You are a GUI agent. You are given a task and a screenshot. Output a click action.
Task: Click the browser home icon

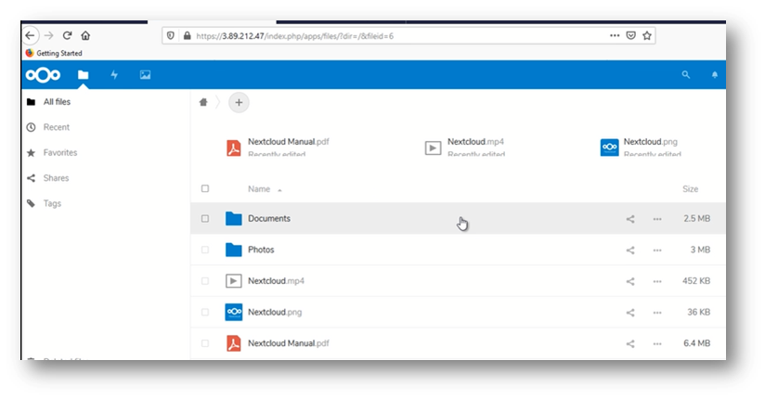pos(85,35)
